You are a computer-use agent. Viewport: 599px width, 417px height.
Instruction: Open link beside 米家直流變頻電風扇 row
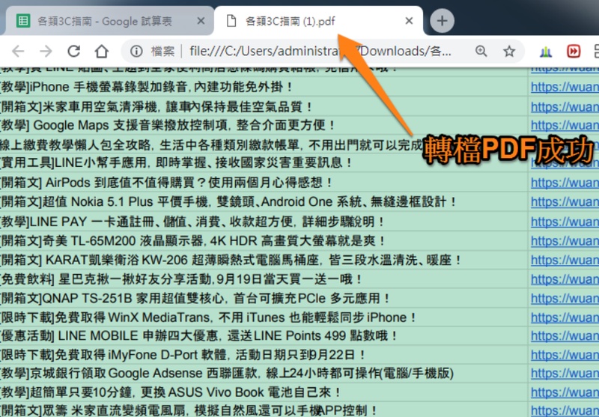click(565, 410)
